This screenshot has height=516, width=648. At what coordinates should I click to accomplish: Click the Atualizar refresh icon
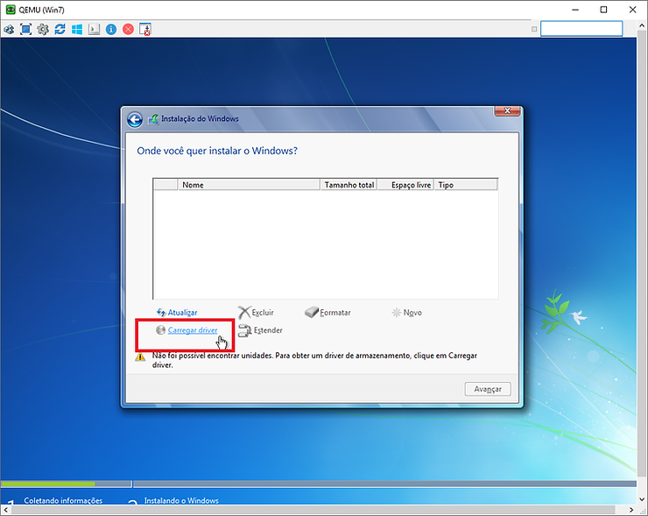click(161, 313)
